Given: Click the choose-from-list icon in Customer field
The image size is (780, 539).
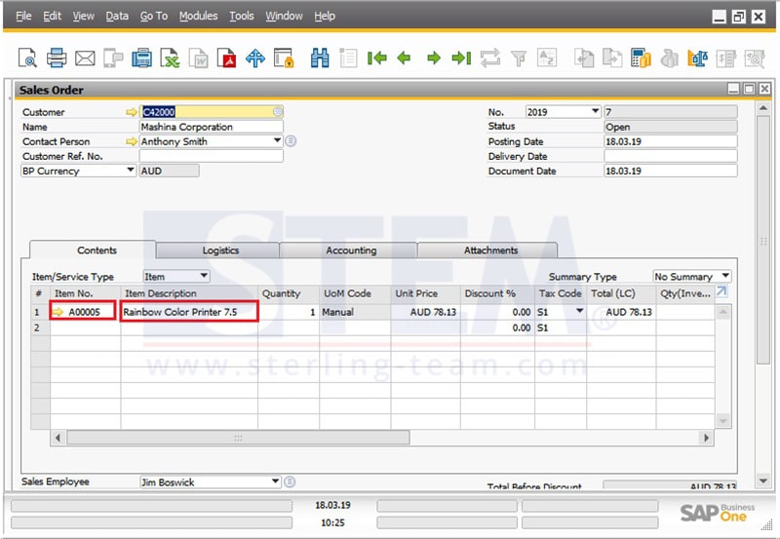Looking at the screenshot, I should (278, 112).
